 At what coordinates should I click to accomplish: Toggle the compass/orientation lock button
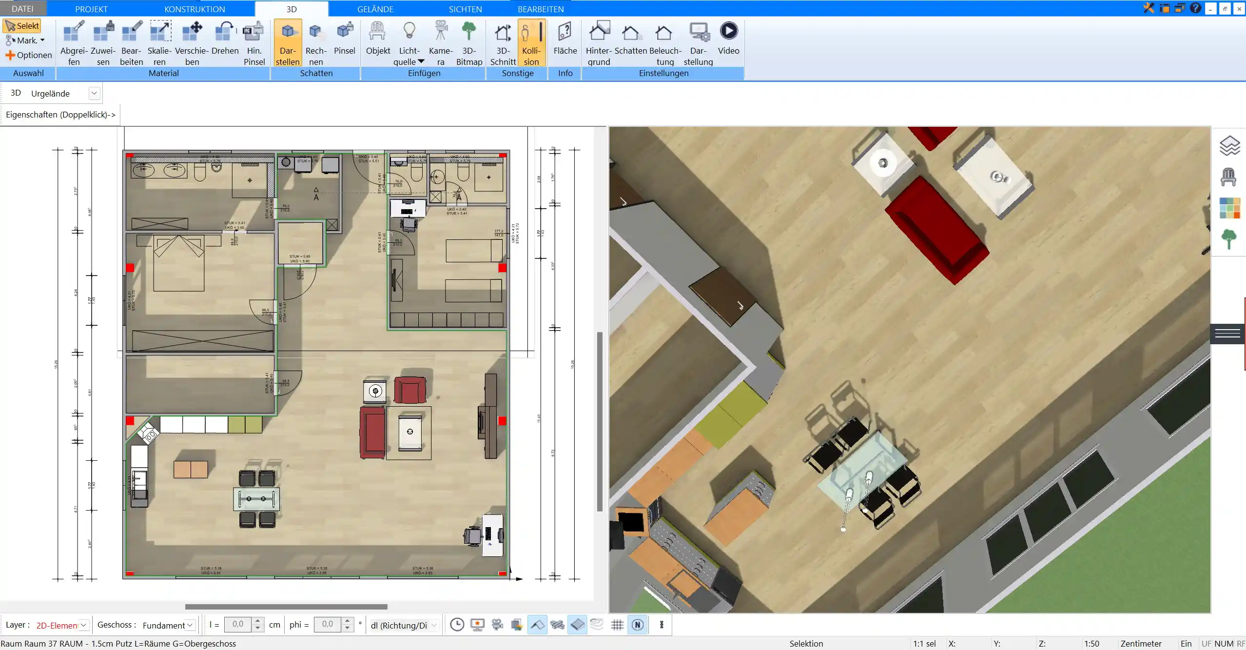click(638, 625)
